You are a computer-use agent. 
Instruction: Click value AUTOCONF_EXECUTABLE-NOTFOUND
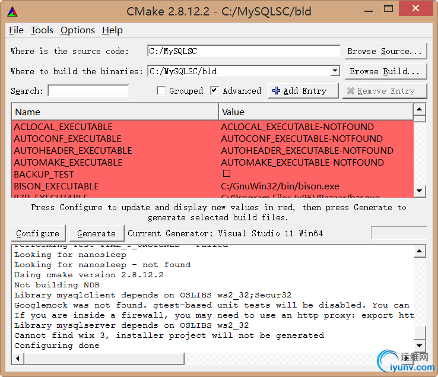[301, 138]
